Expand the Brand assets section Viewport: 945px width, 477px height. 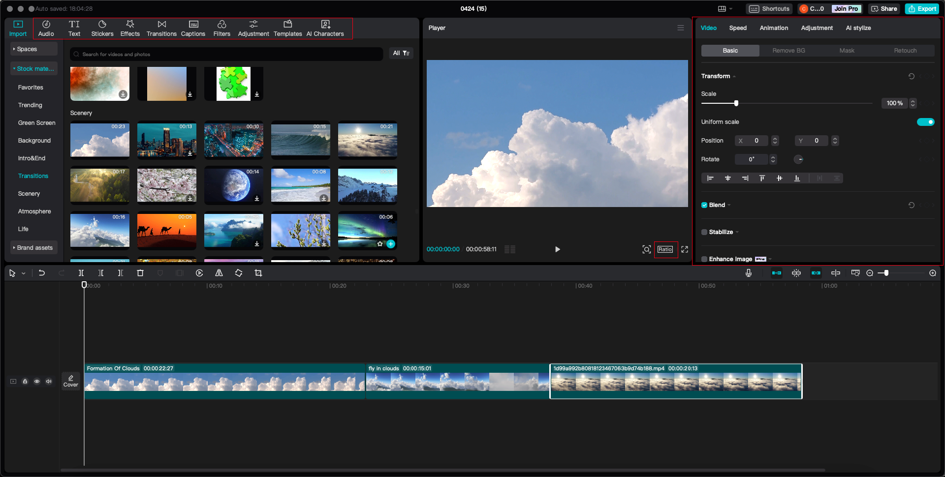34,248
